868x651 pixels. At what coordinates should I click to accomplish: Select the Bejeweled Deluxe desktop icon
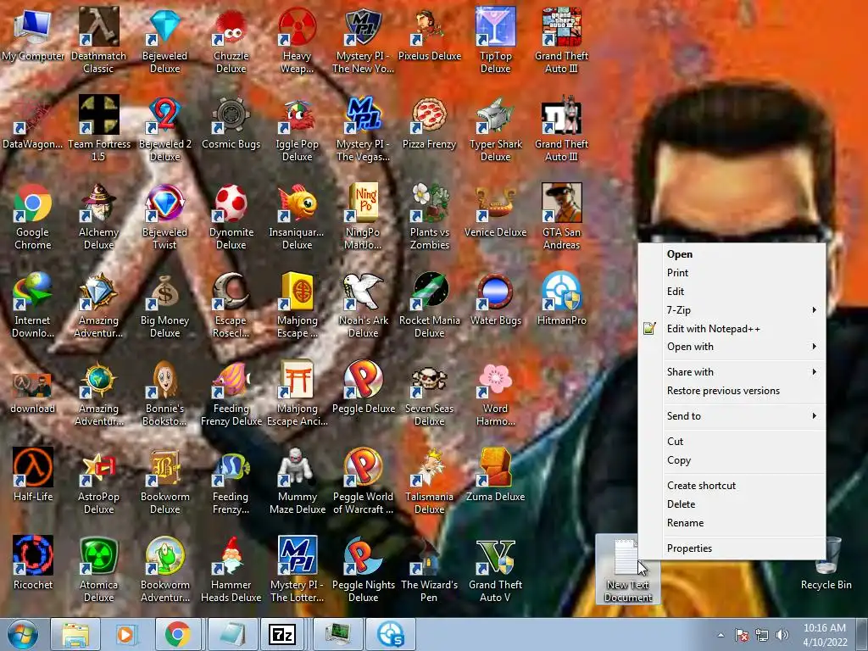pyautogui.click(x=165, y=40)
